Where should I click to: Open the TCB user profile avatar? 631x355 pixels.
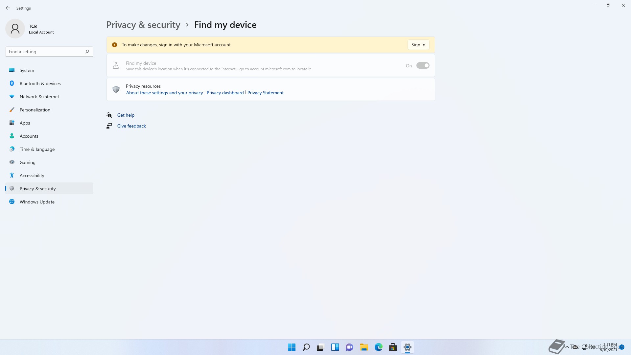pos(15,29)
